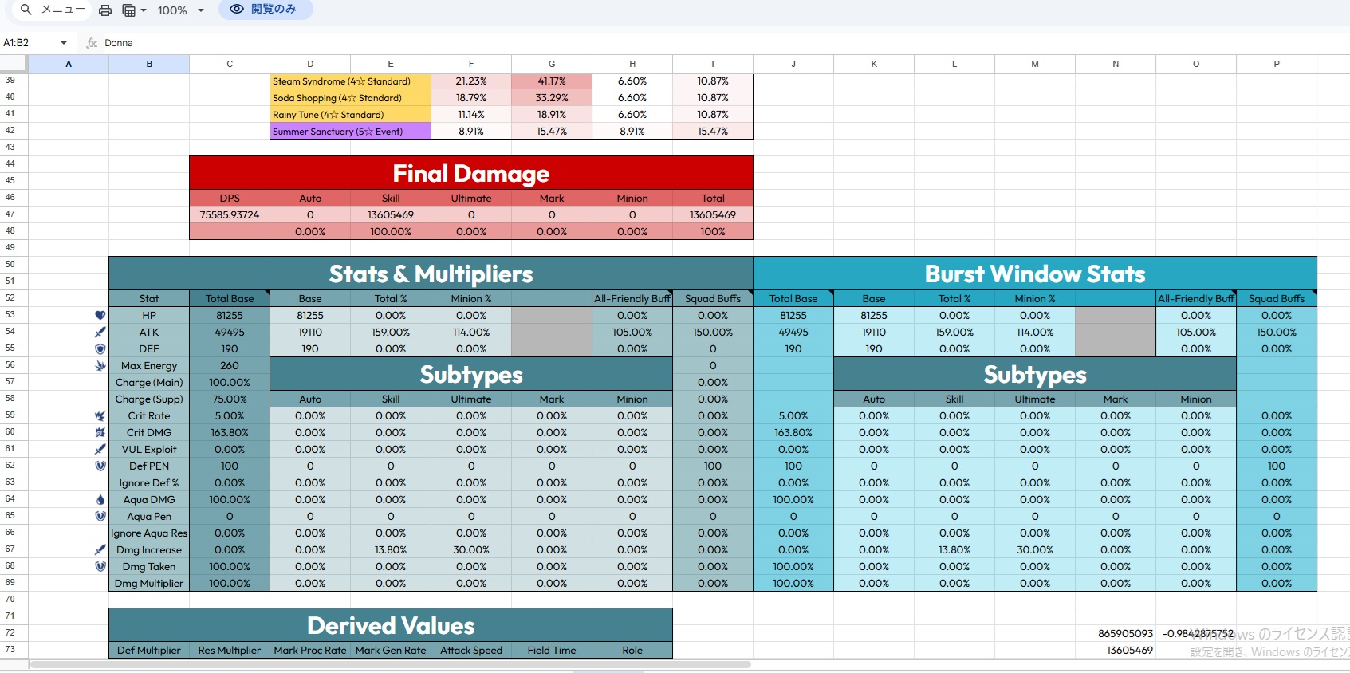Click the shield icon beside DEF
Viewport: 1350px width, 673px height.
pos(100,348)
